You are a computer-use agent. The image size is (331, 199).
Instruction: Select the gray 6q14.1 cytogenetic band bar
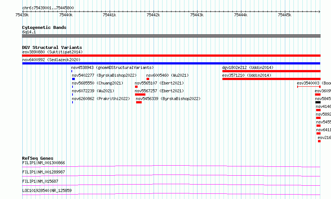pyautogui.click(x=171, y=36)
